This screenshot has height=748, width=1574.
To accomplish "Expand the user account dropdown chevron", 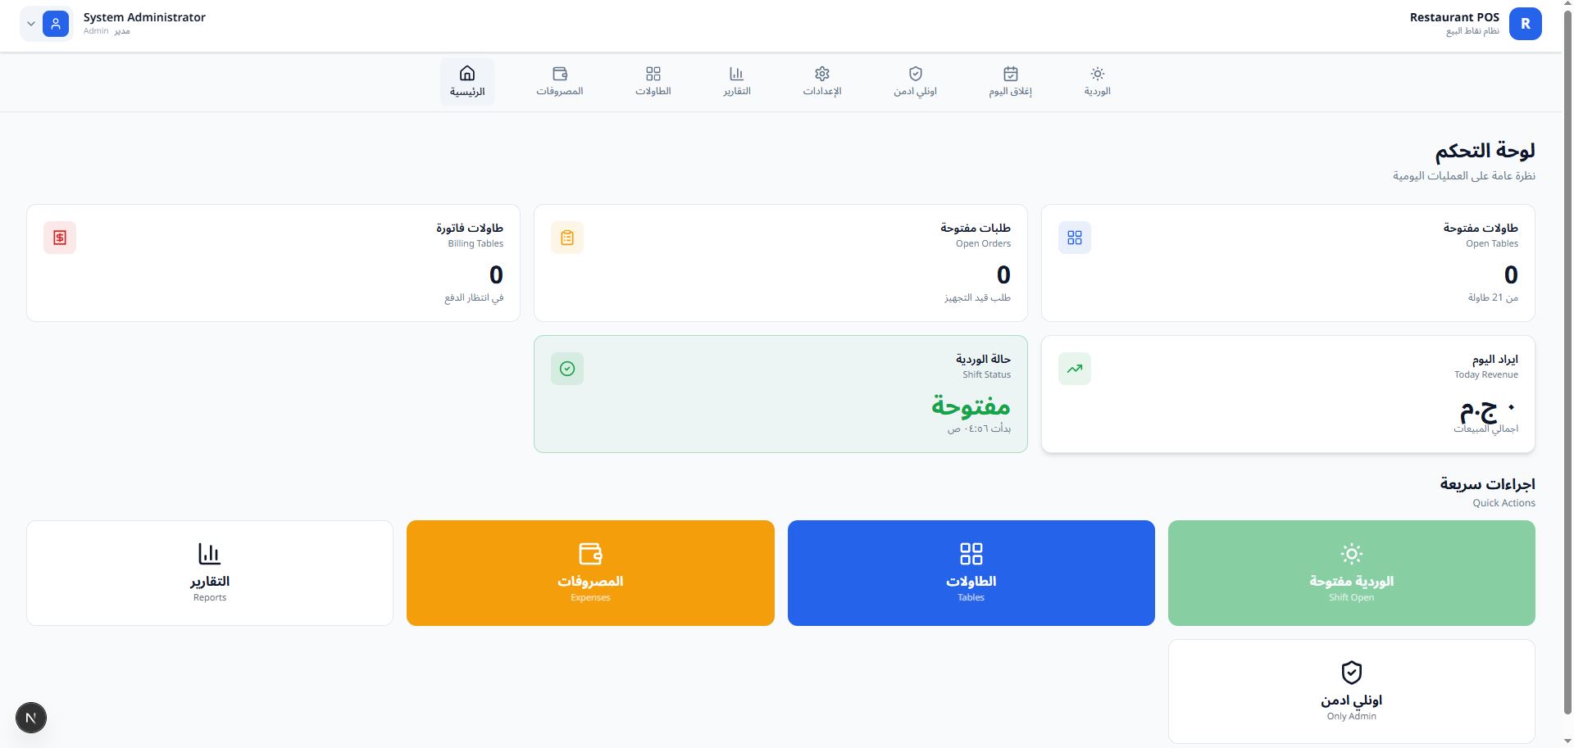I will pyautogui.click(x=31, y=24).
